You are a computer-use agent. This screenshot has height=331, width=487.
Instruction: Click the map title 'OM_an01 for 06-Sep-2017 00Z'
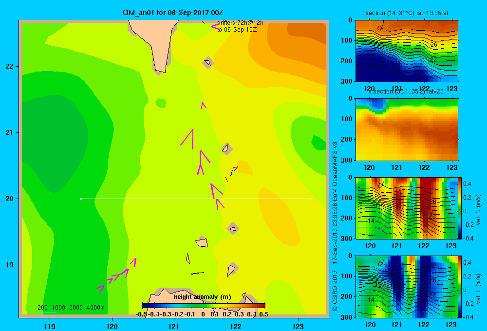click(x=173, y=13)
